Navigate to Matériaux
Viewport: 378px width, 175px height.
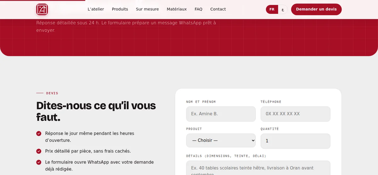(177, 9)
